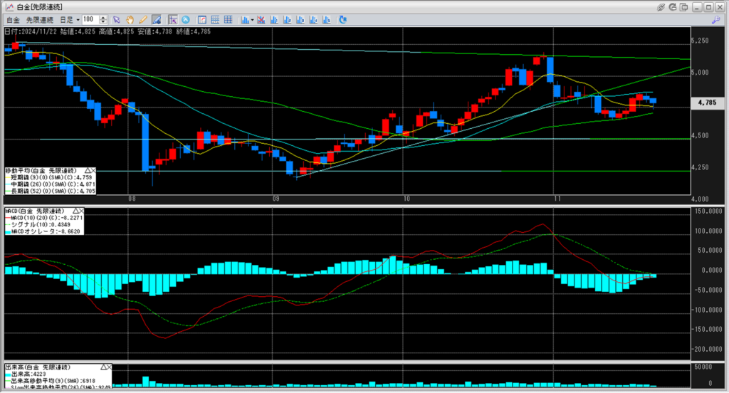This screenshot has height=393, width=729.
Task: Toggle the highlighted line eraser tool button
Action: click(157, 19)
